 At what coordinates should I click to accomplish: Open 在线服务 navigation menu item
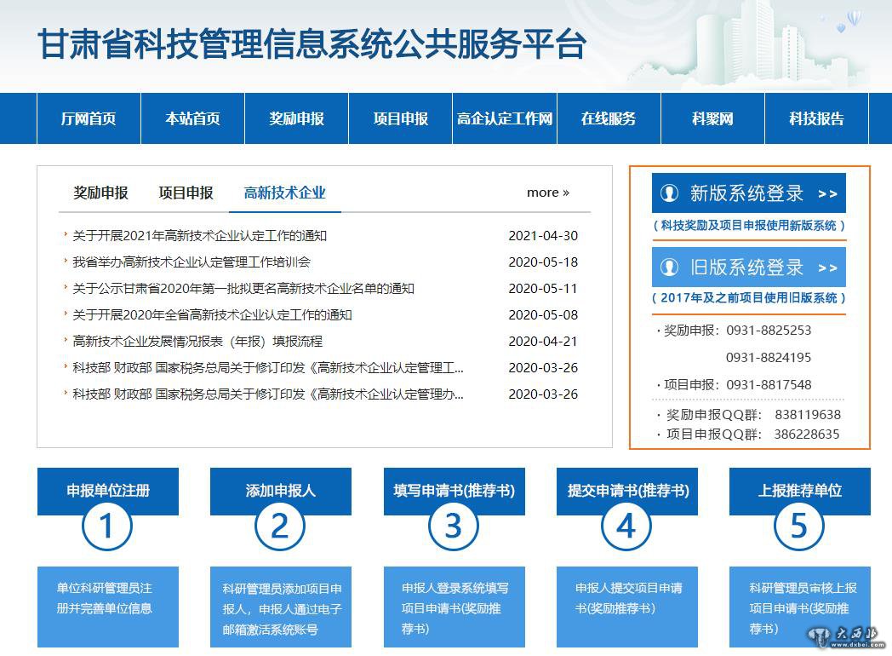pyautogui.click(x=609, y=119)
